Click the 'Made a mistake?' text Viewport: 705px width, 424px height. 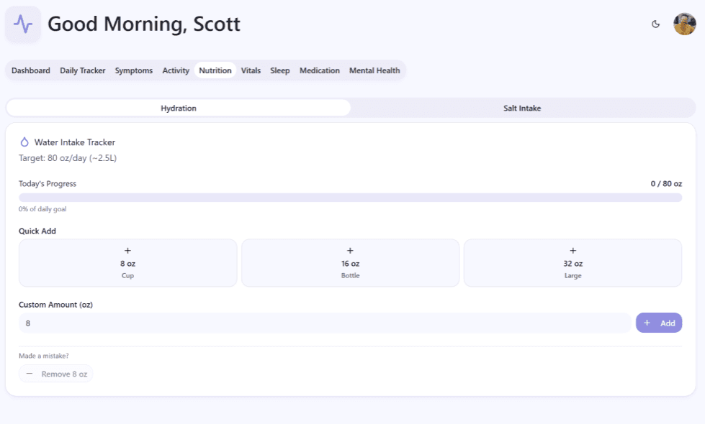[x=44, y=356]
